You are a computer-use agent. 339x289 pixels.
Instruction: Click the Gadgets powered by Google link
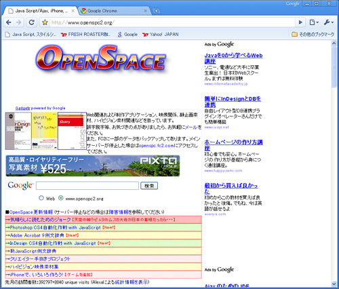[x=40, y=108]
